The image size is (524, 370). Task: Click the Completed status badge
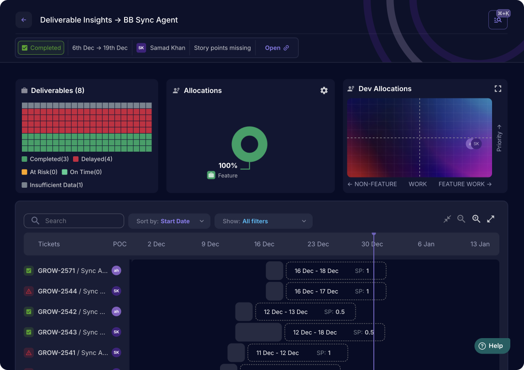coord(41,48)
